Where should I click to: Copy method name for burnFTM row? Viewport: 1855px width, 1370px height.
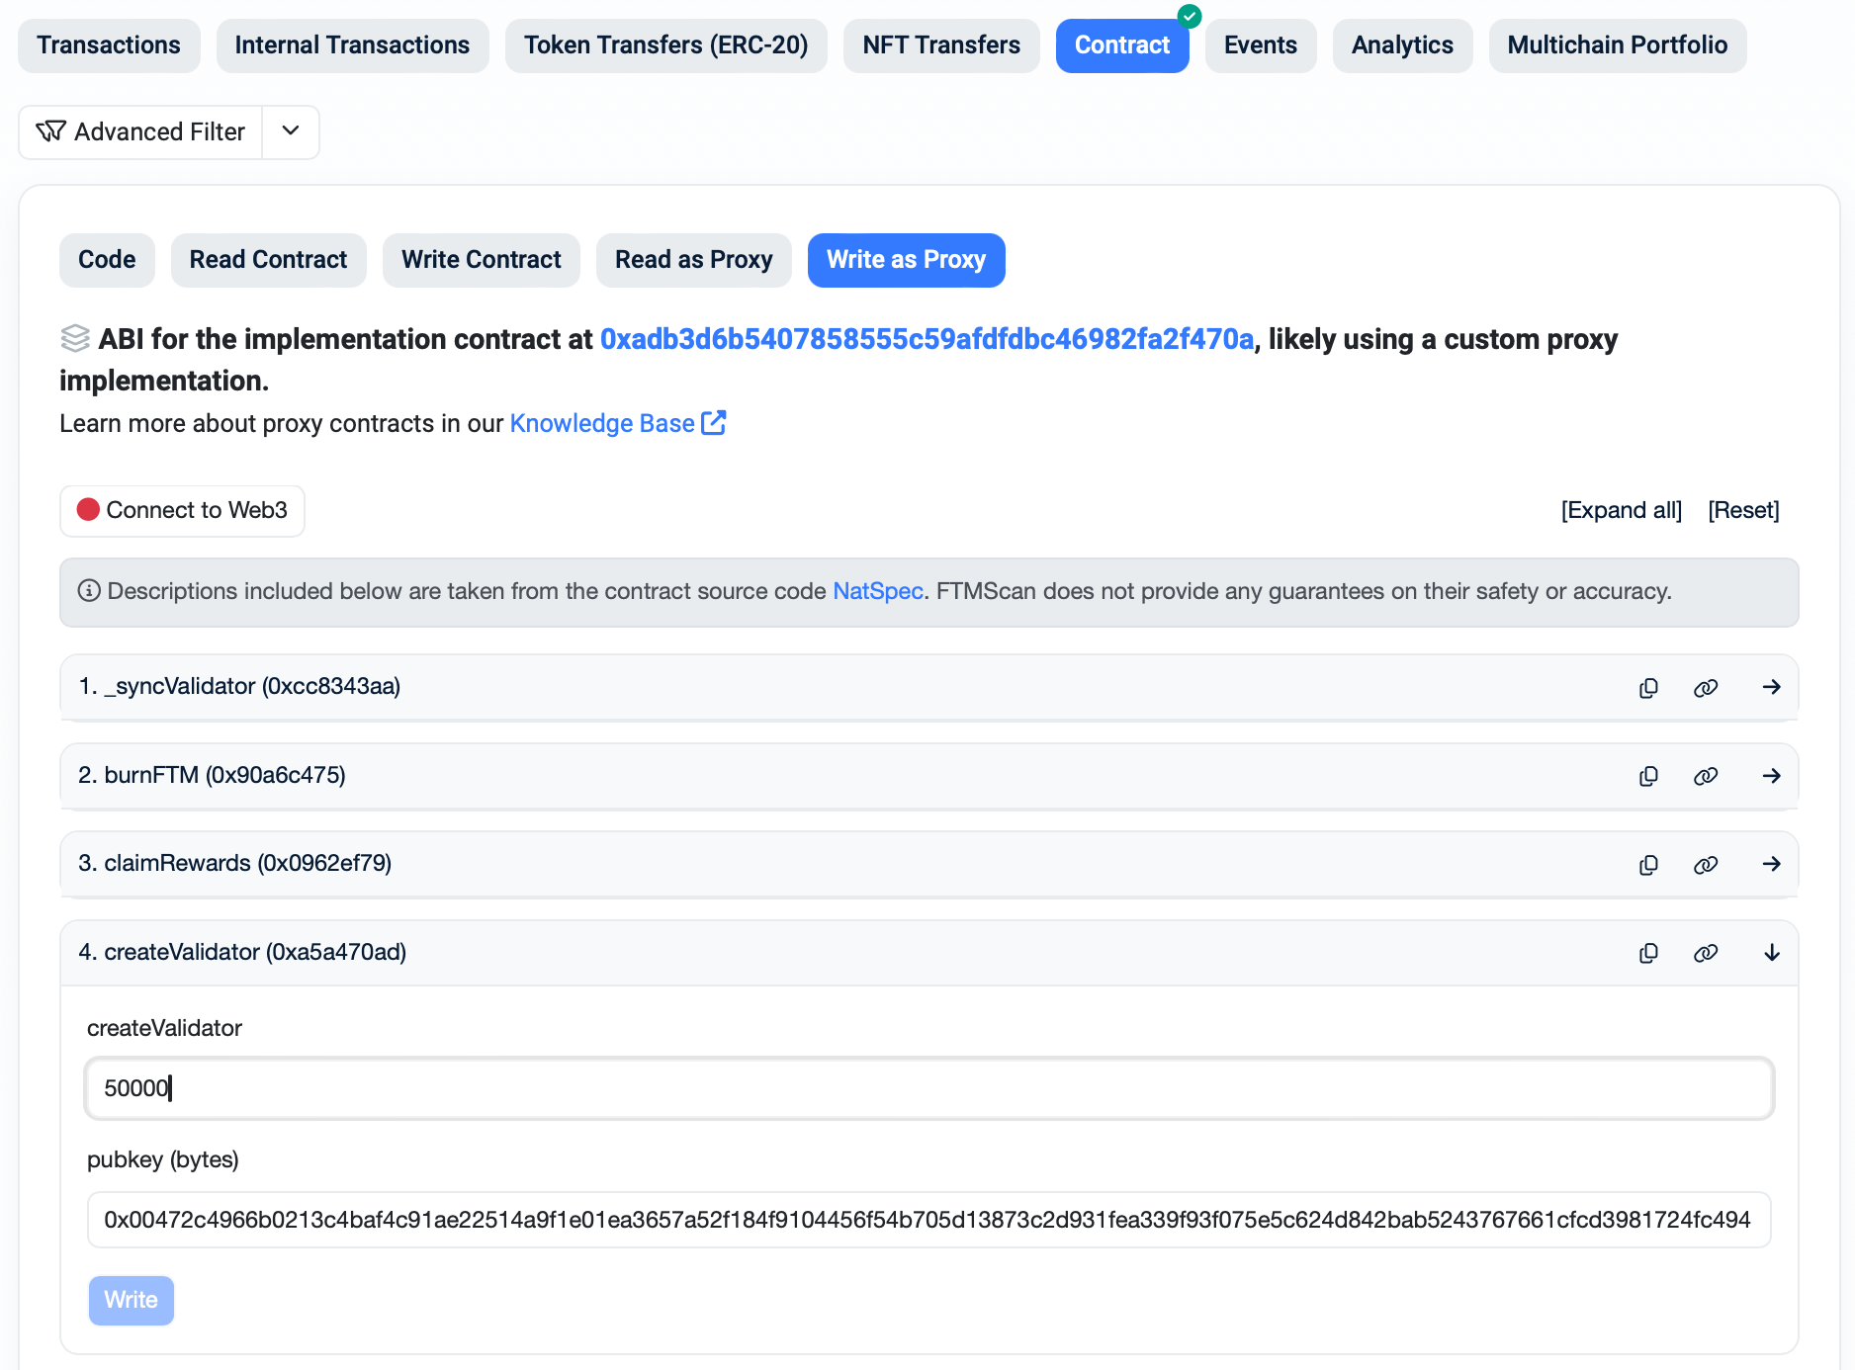pos(1648,776)
